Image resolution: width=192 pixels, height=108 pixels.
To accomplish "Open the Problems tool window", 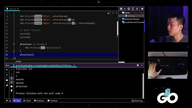I will (39, 100).
